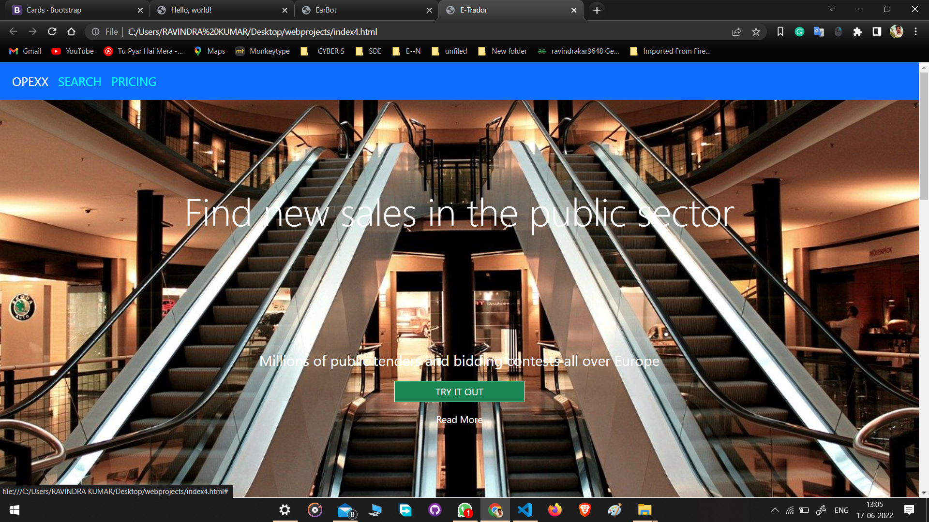Reload the current page

[x=52, y=31]
